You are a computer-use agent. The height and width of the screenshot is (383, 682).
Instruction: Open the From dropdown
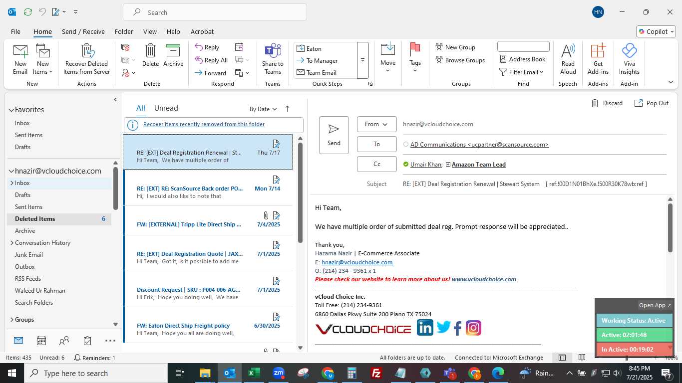[377, 124]
